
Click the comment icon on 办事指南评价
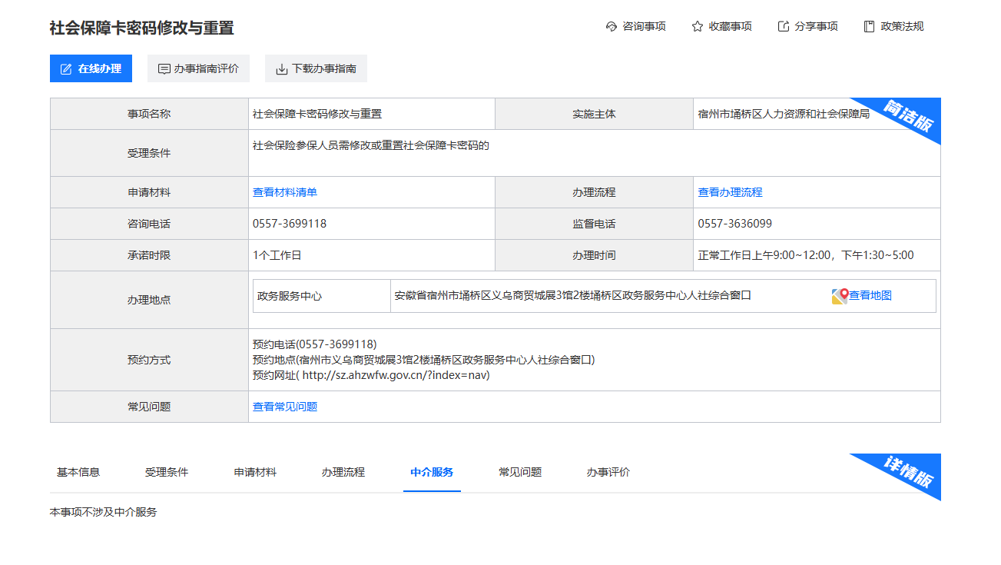[164, 69]
